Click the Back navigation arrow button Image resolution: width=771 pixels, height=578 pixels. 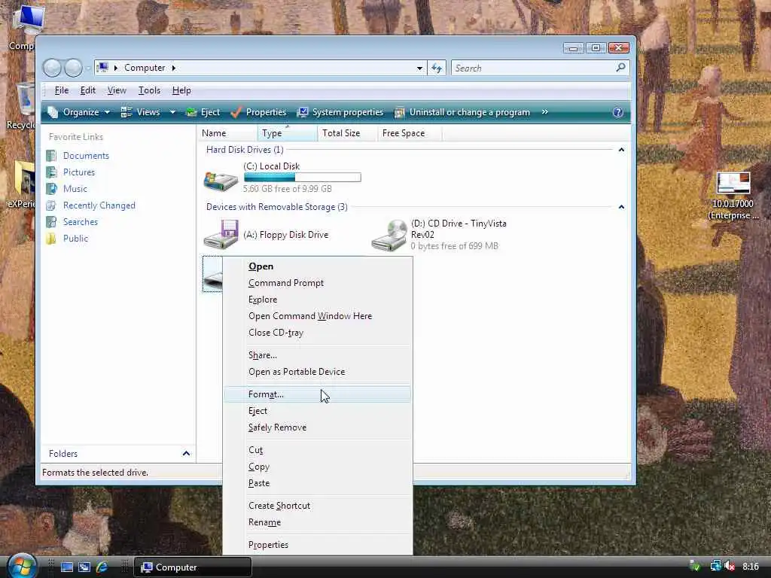(x=52, y=68)
